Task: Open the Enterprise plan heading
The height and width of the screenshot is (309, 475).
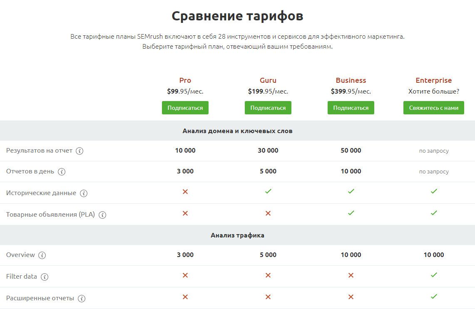Action: click(433, 81)
